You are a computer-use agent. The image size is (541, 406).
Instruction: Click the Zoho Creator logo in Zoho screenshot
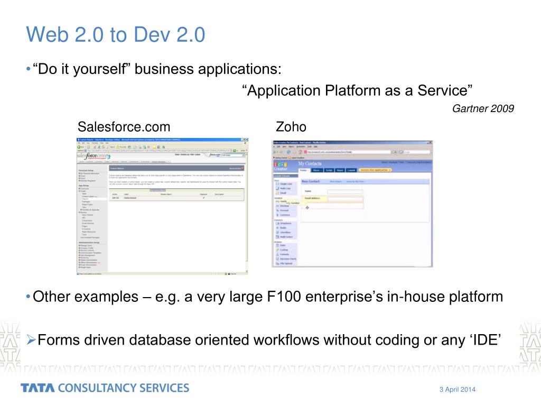click(281, 167)
